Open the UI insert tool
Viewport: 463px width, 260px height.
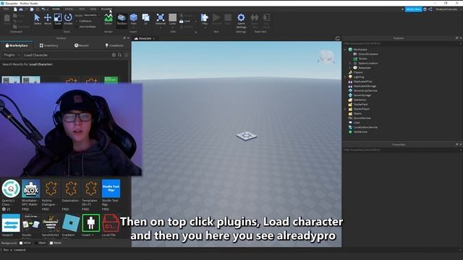click(x=146, y=19)
